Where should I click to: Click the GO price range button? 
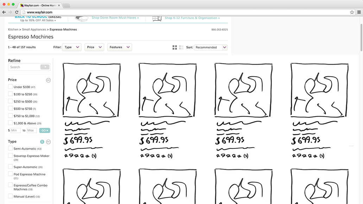pyautogui.click(x=44, y=130)
